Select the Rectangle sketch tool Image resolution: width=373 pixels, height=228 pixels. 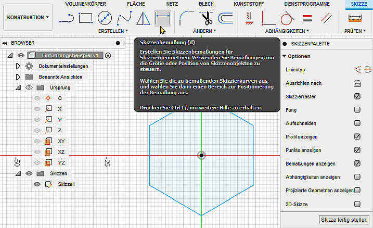pyautogui.click(x=85, y=19)
